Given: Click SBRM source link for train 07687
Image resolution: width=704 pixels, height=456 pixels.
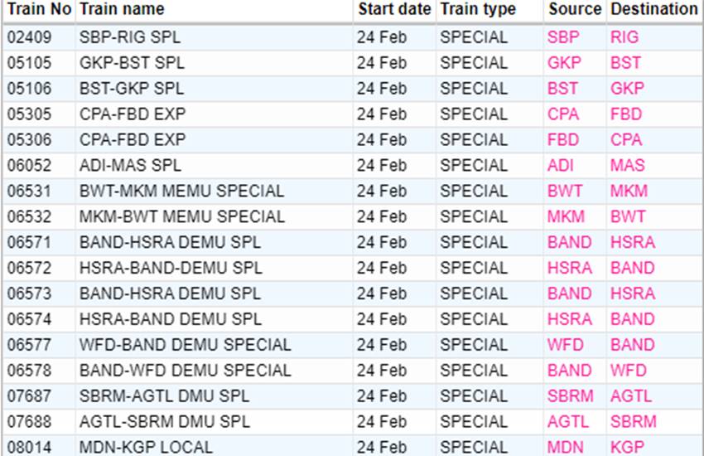Looking at the screenshot, I should 570,395.
